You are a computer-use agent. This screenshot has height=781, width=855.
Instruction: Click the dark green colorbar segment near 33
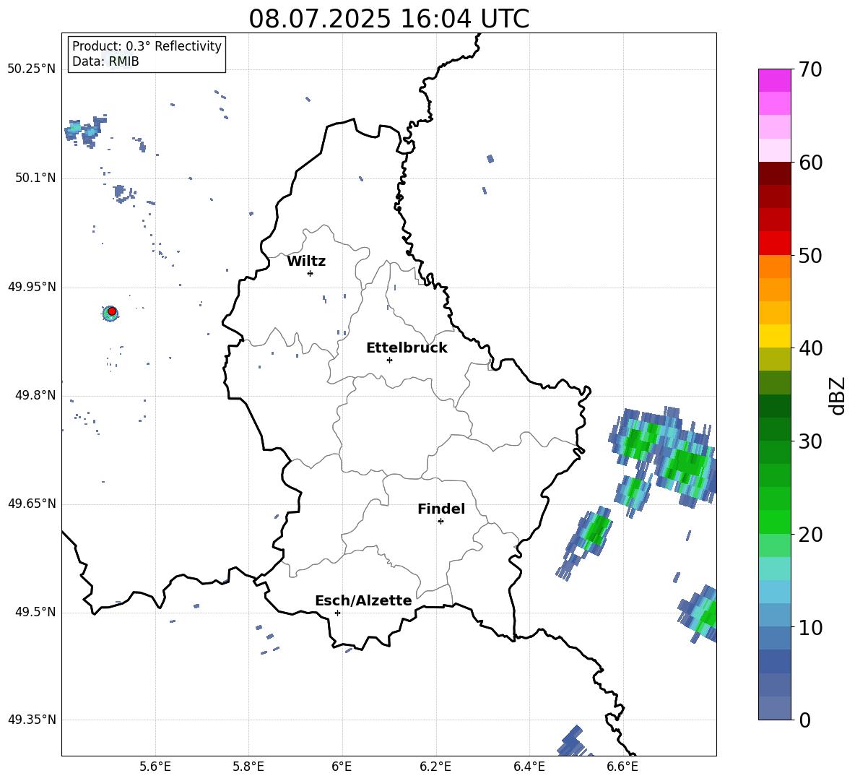coord(774,406)
